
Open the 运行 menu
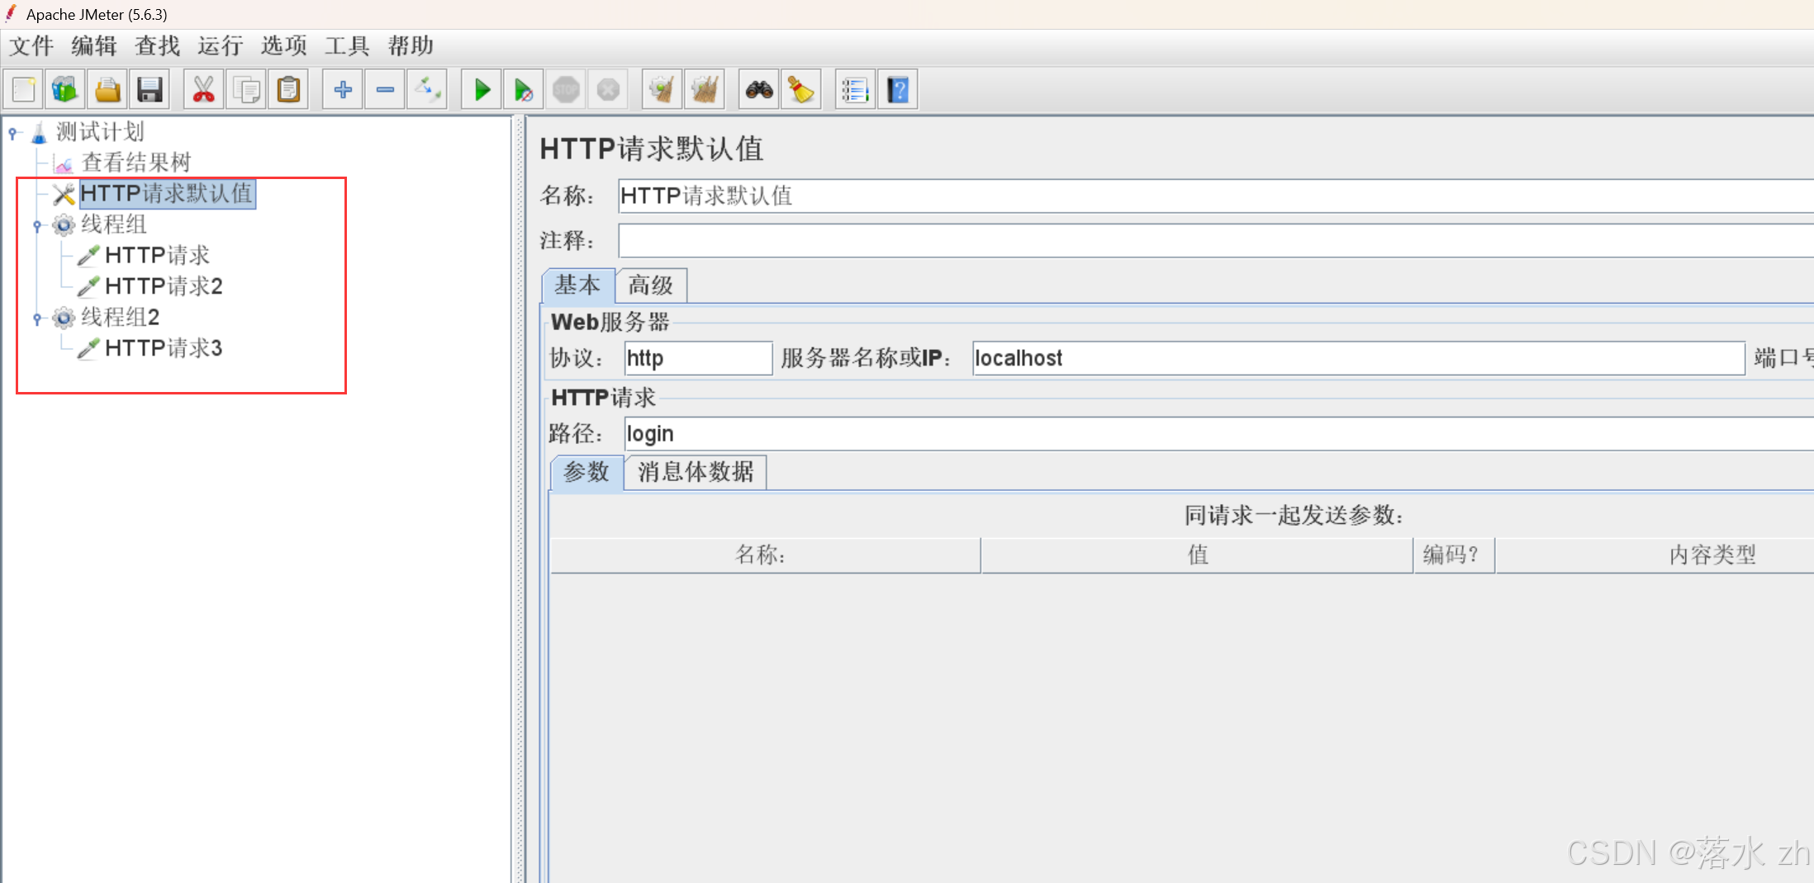click(x=221, y=45)
